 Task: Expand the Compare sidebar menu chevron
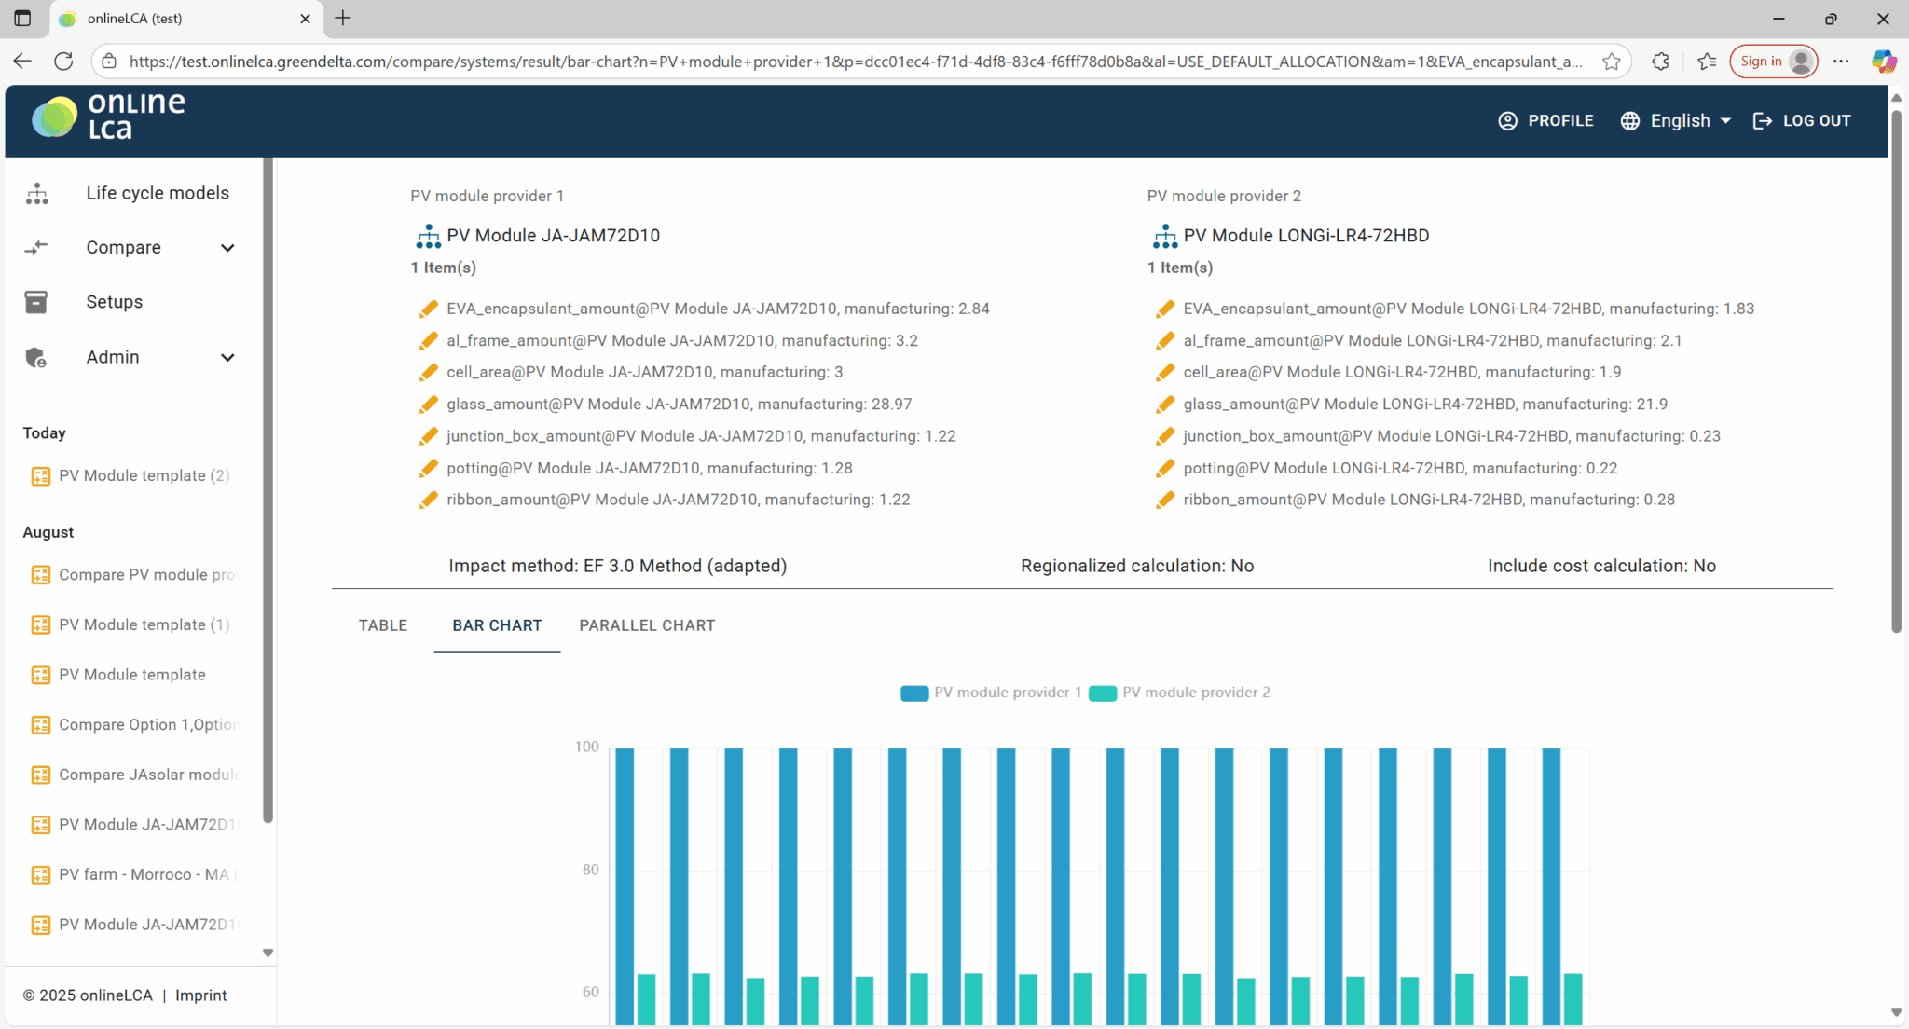click(x=227, y=248)
